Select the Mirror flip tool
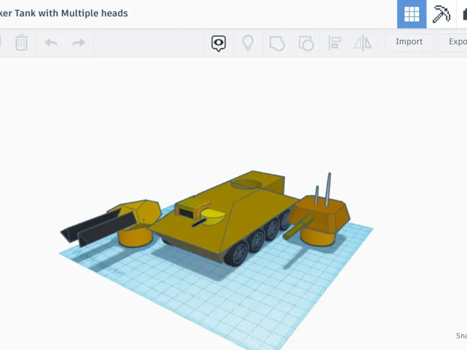This screenshot has height=350, width=467. [x=363, y=43]
